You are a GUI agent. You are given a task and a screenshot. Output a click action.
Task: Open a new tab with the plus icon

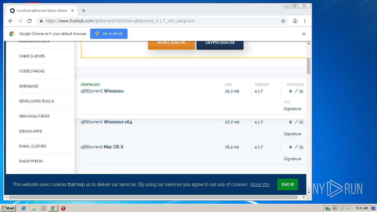pos(84,11)
